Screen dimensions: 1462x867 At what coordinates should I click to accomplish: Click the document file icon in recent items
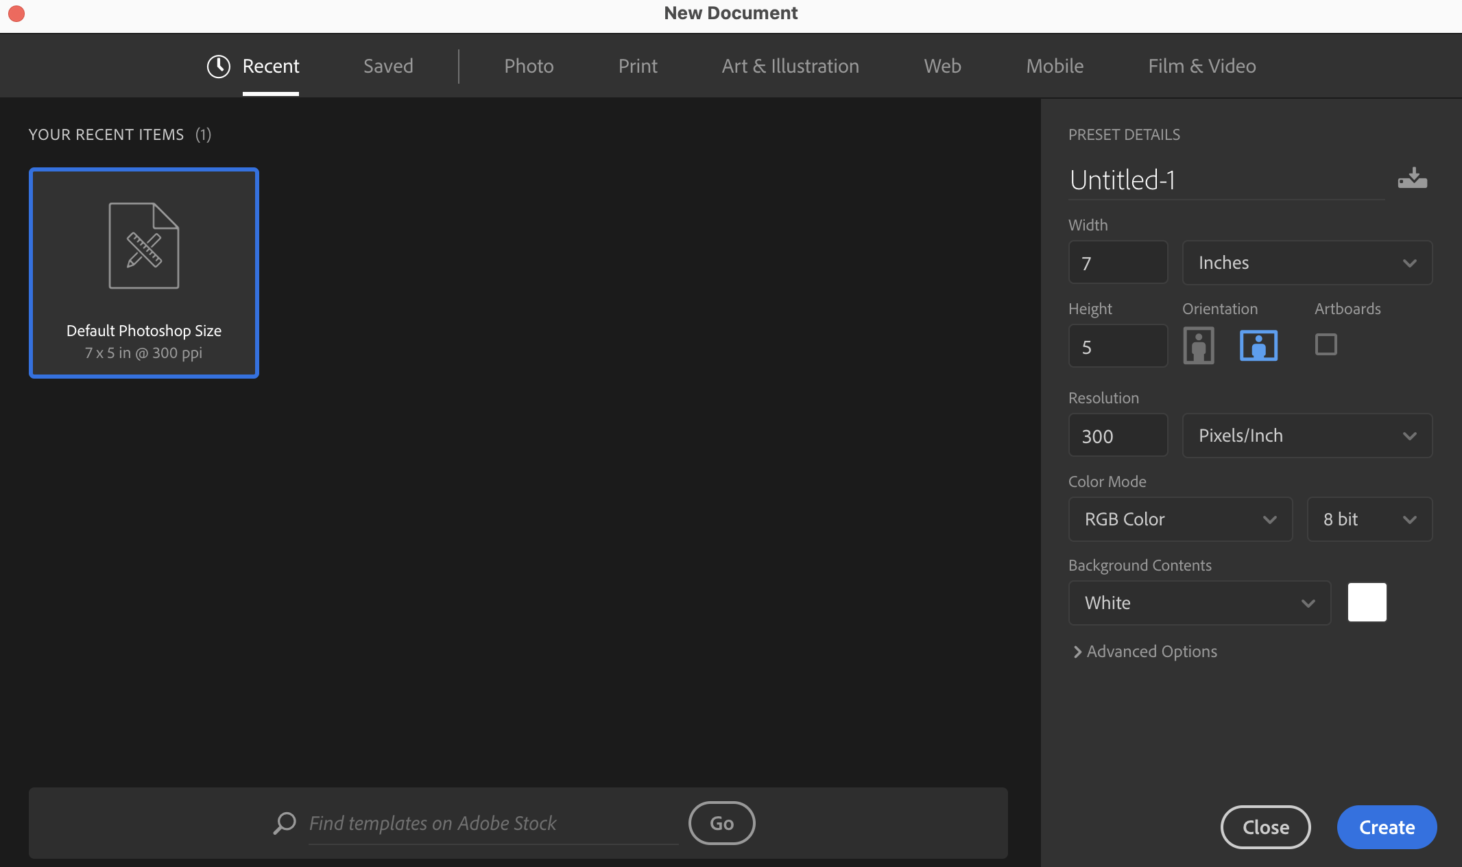point(143,246)
